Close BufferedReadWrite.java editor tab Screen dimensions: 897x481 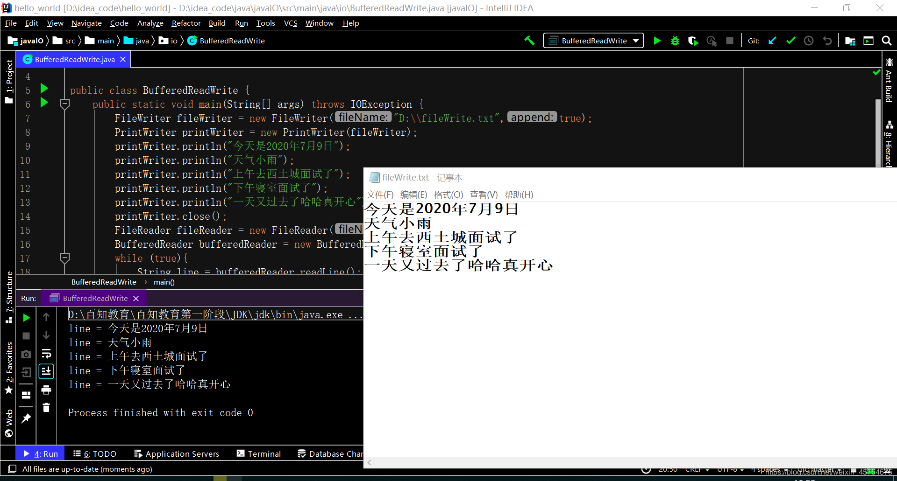123,59
